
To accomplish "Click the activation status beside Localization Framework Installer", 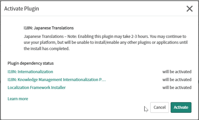I will [x=177, y=87].
